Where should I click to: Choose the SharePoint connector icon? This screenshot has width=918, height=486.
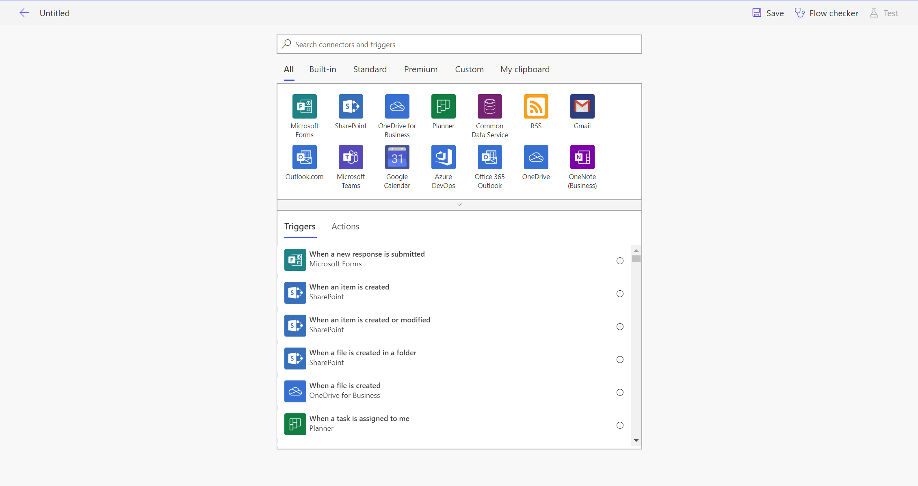tap(351, 106)
